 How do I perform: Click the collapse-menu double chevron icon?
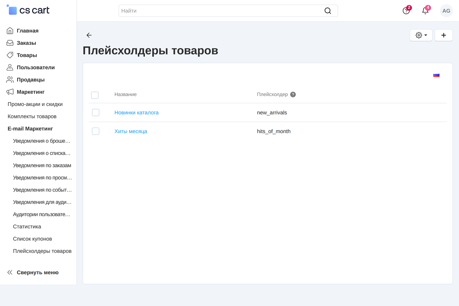click(10, 272)
